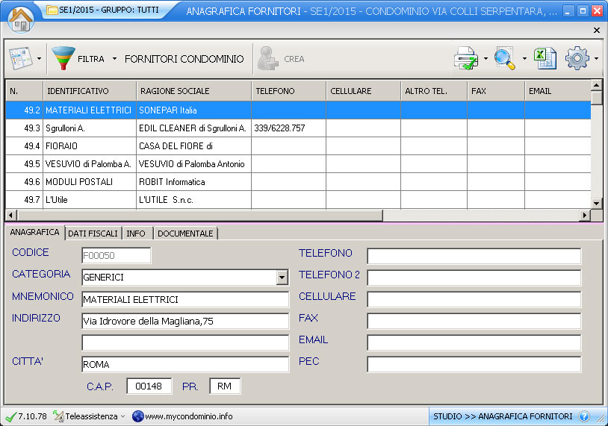Click the home icon in the title bar

click(20, 18)
